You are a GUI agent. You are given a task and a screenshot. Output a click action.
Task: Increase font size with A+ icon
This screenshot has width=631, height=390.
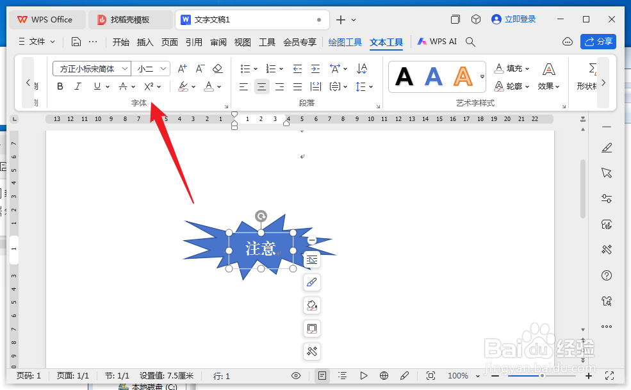click(183, 69)
